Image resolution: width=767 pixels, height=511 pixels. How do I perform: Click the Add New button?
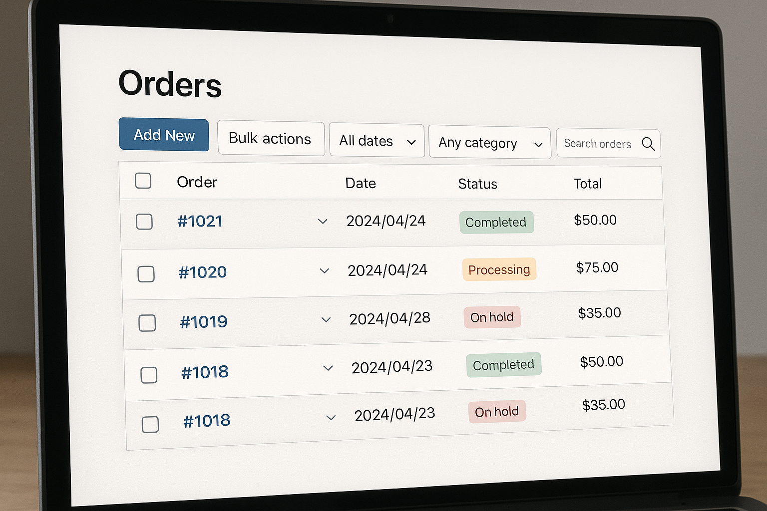164,135
